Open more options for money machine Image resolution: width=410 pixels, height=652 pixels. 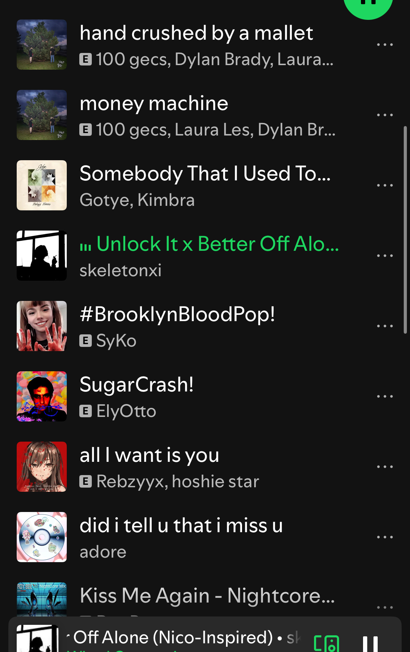pyautogui.click(x=385, y=115)
